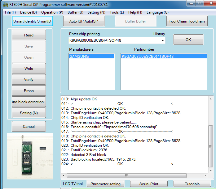Open the Tools (L) menu
The height and width of the screenshot is (189, 216).
[117, 12]
